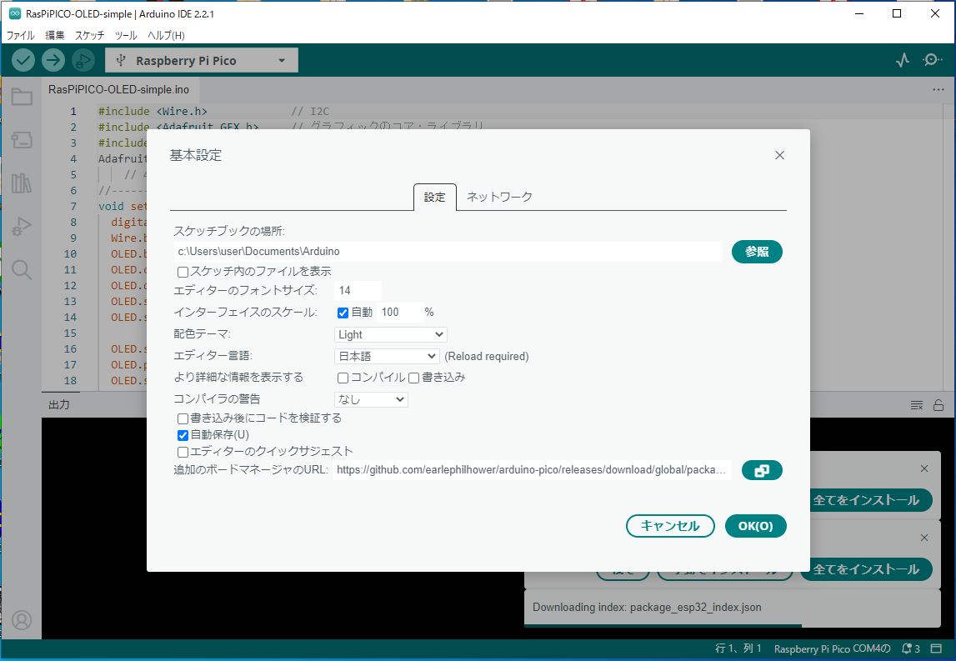Open the Serial Monitor icon

pos(933,59)
